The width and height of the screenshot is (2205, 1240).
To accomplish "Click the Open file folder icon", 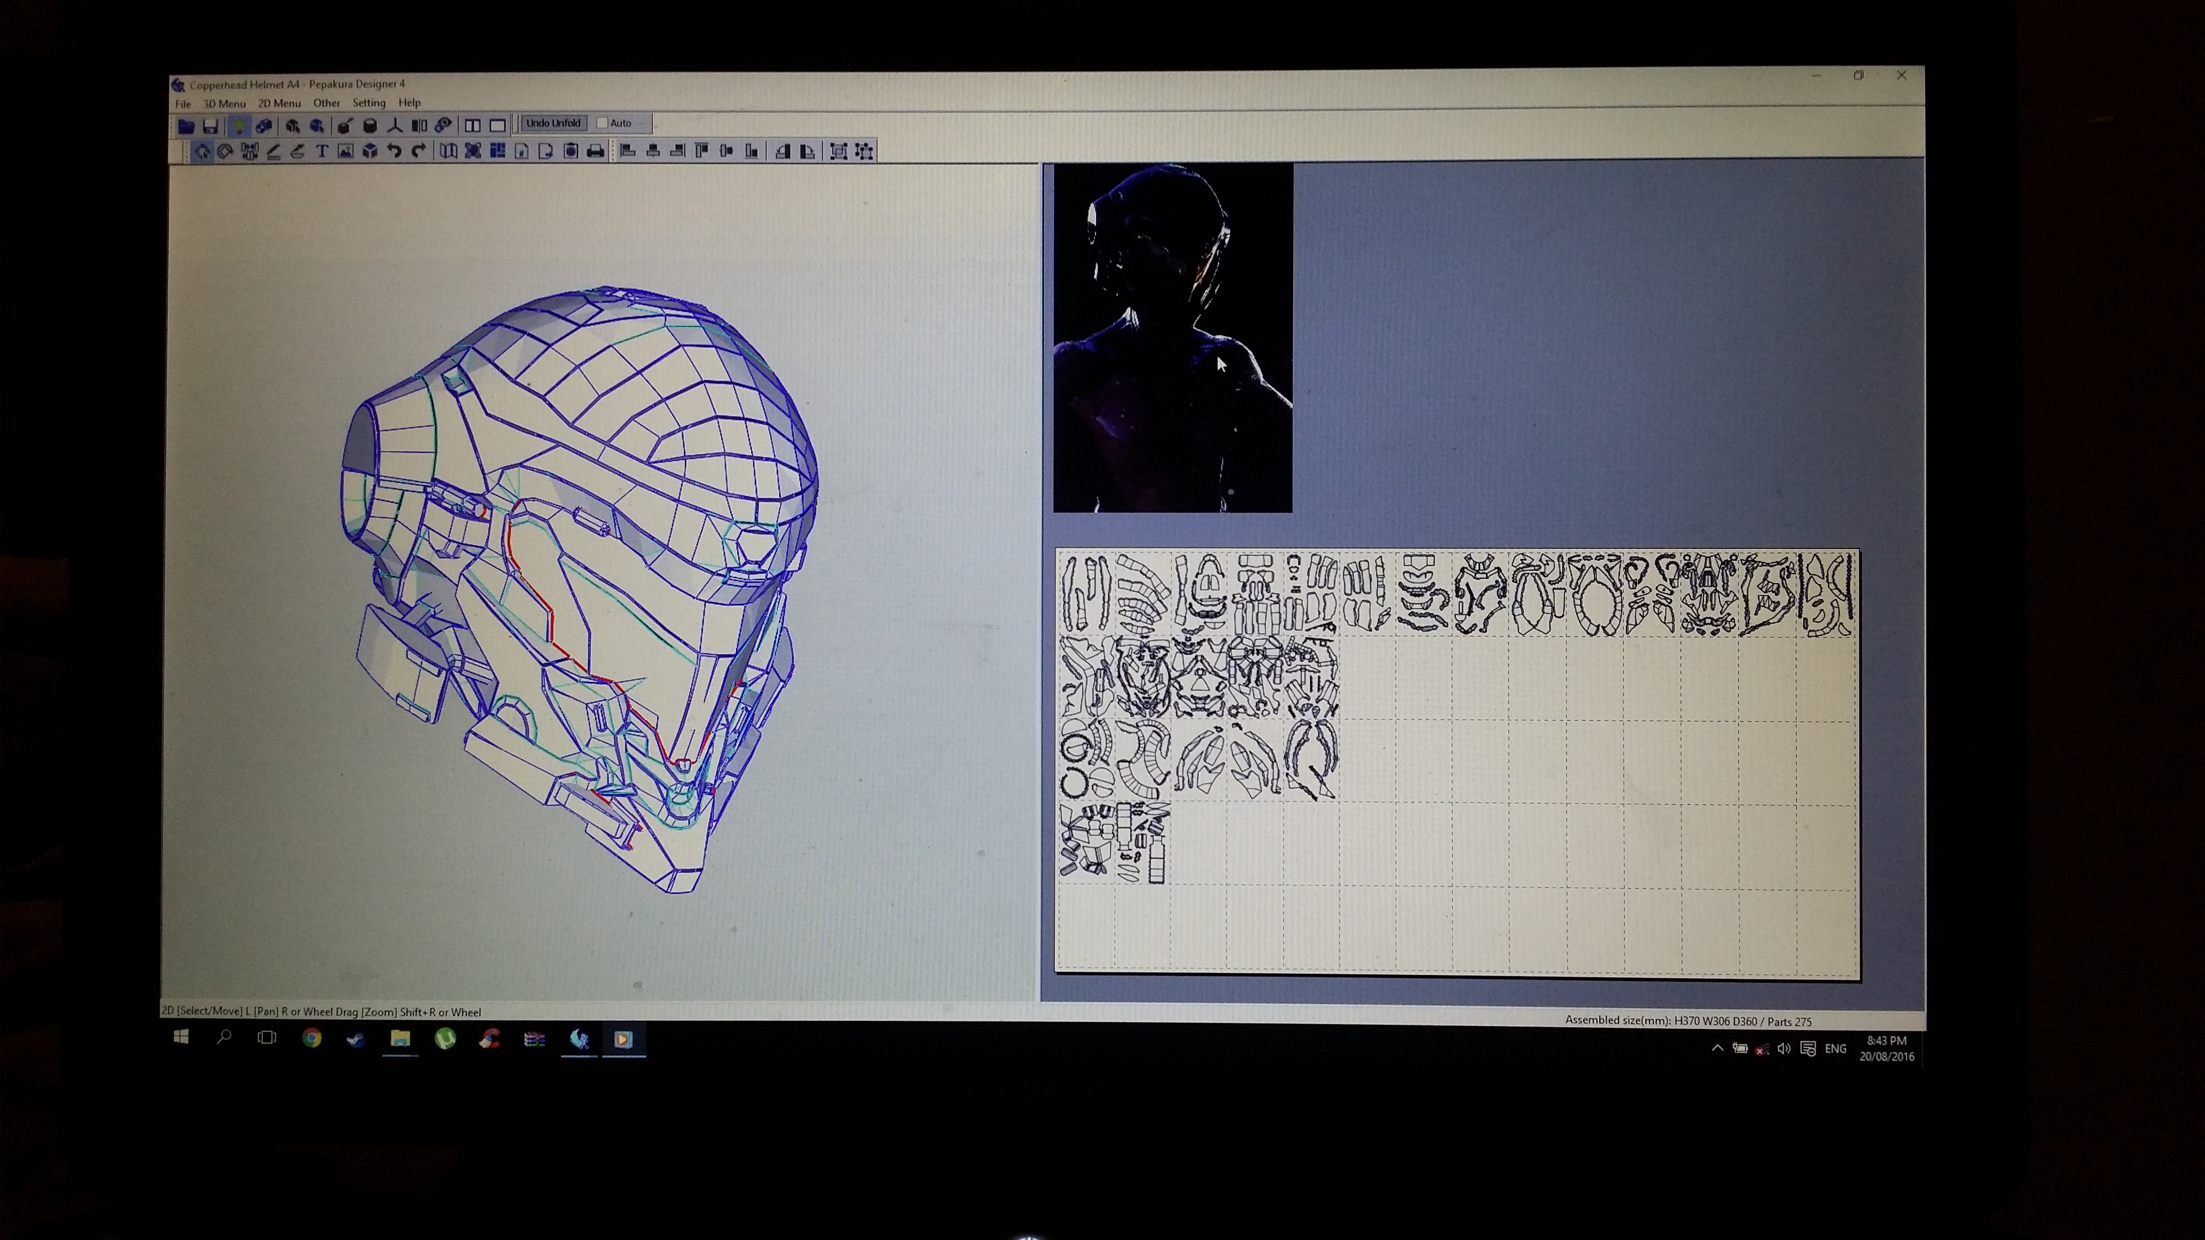I will coord(186,127).
